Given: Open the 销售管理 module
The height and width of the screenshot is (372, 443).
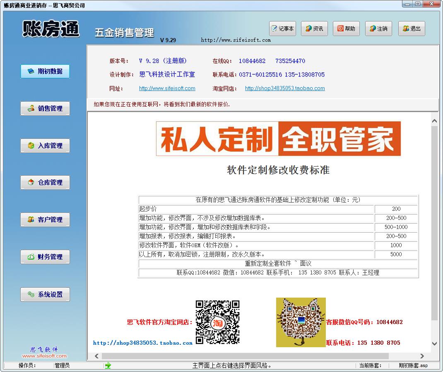Looking at the screenshot, I should pyautogui.click(x=45, y=109).
